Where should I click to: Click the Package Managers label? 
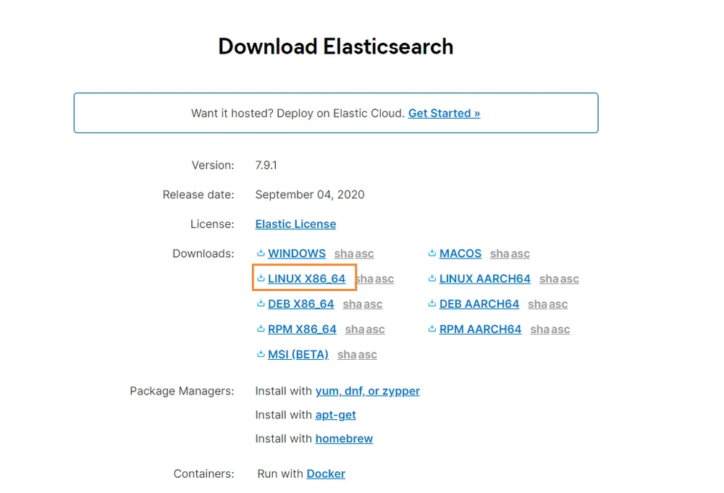(182, 391)
